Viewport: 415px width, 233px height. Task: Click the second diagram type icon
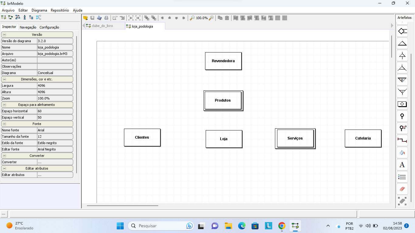11,17
